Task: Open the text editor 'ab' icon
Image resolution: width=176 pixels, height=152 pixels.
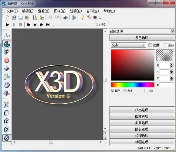Action: 66,18
